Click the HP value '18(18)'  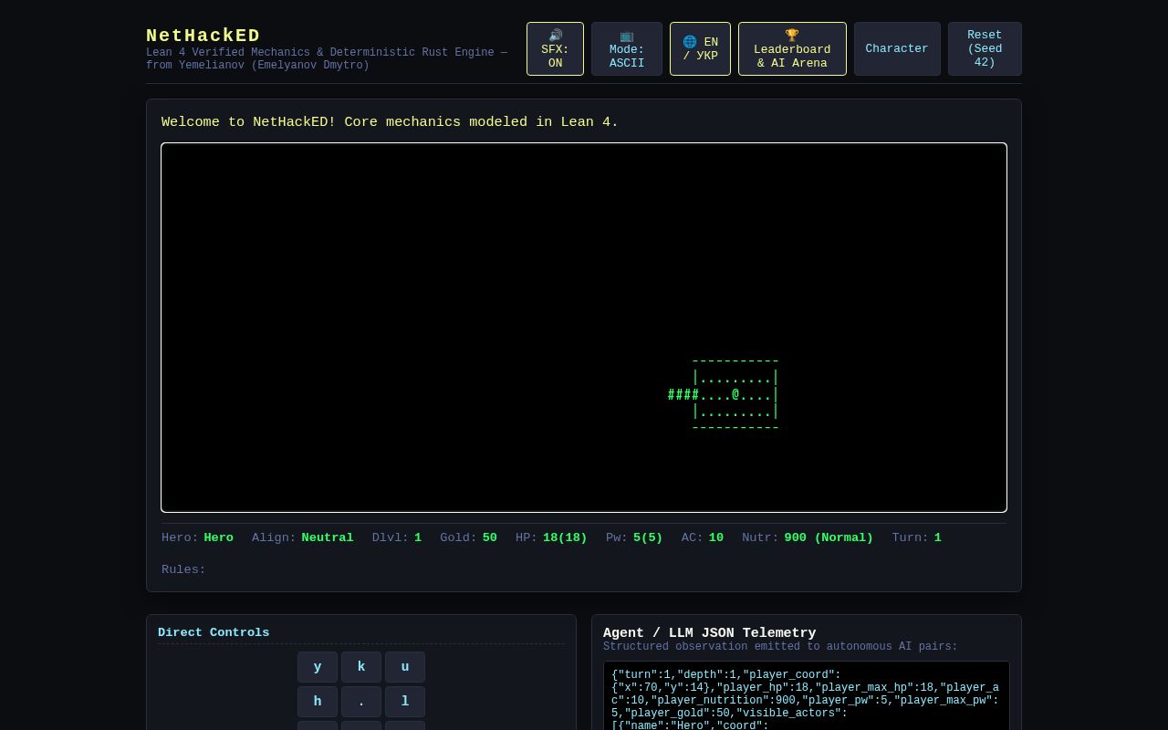pos(565,538)
